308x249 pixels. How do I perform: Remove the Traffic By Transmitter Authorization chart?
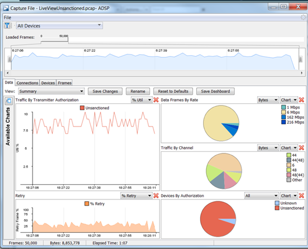coord(156,100)
